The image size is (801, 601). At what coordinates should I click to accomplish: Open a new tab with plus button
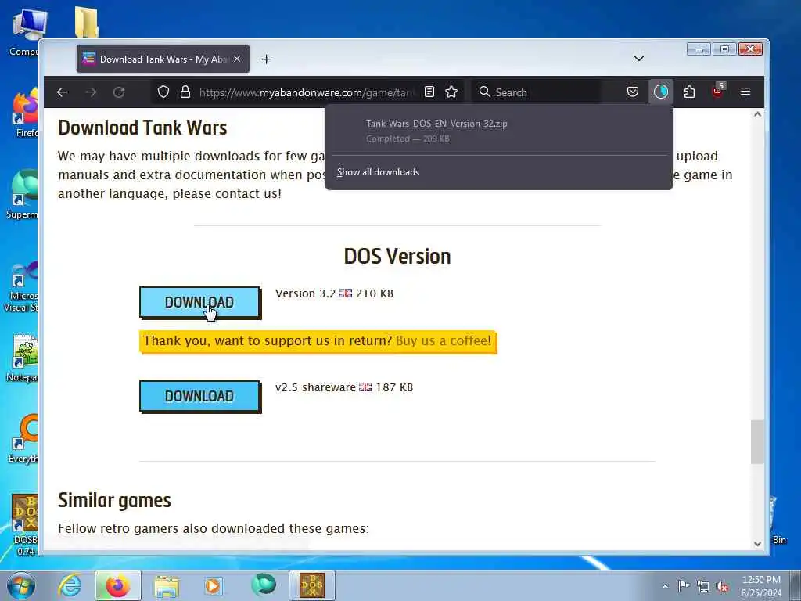point(266,59)
